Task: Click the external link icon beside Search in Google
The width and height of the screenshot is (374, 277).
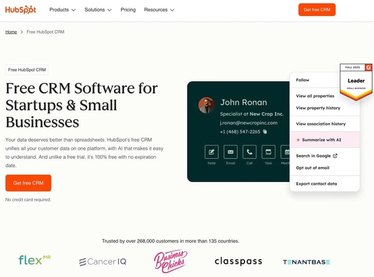Action: pyautogui.click(x=335, y=156)
